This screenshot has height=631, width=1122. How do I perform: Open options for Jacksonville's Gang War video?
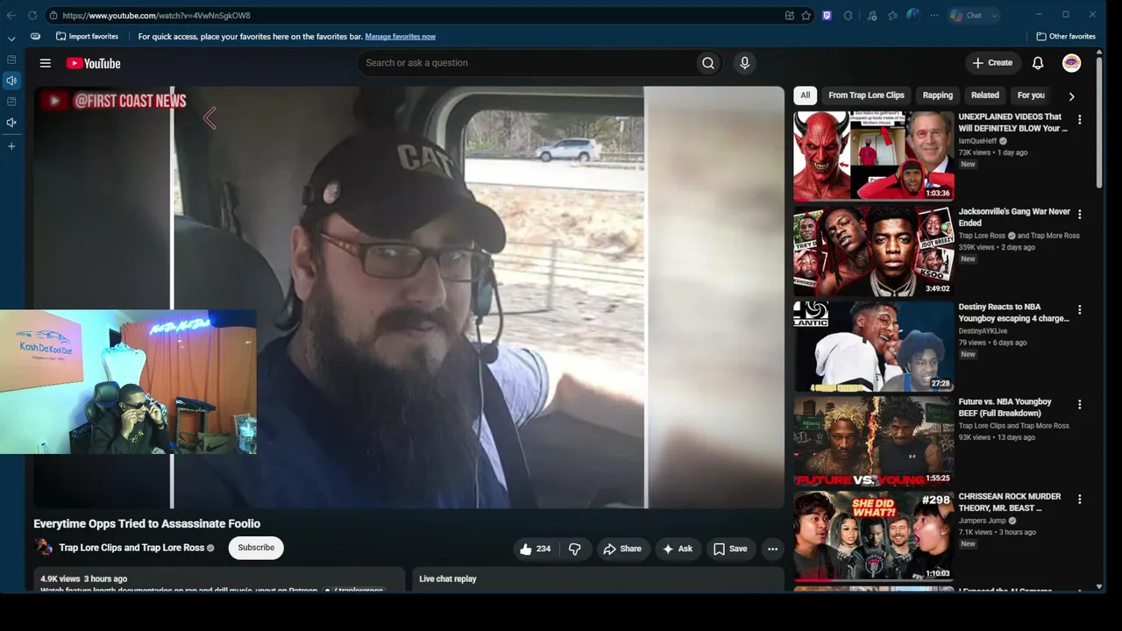pos(1079,214)
